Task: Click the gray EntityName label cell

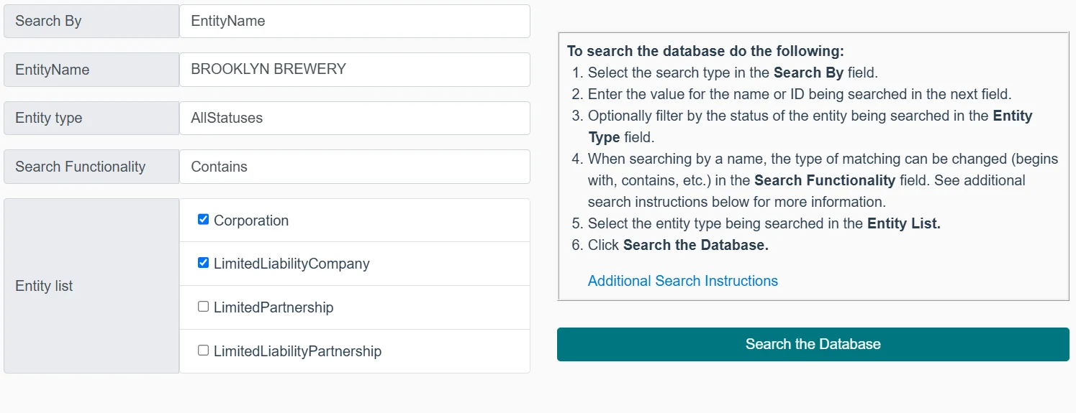Action: coord(91,70)
